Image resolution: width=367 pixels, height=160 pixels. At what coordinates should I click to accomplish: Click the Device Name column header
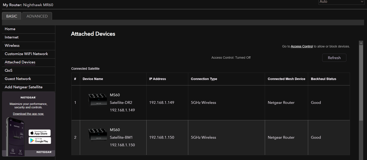coord(93,79)
